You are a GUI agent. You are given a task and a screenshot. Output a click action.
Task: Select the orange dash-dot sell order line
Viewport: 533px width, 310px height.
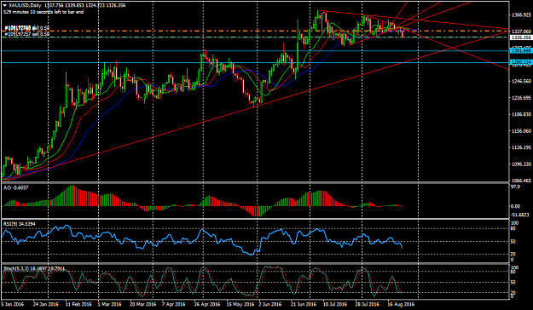255,31
